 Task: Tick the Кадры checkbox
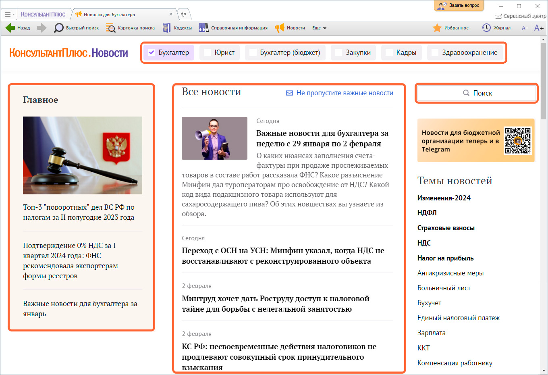point(389,52)
